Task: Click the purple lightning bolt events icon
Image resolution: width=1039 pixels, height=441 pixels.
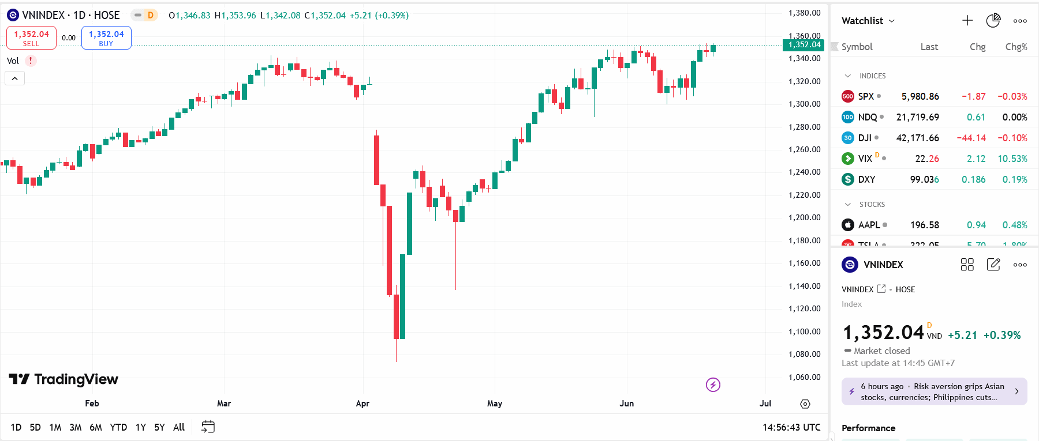Action: click(x=713, y=385)
